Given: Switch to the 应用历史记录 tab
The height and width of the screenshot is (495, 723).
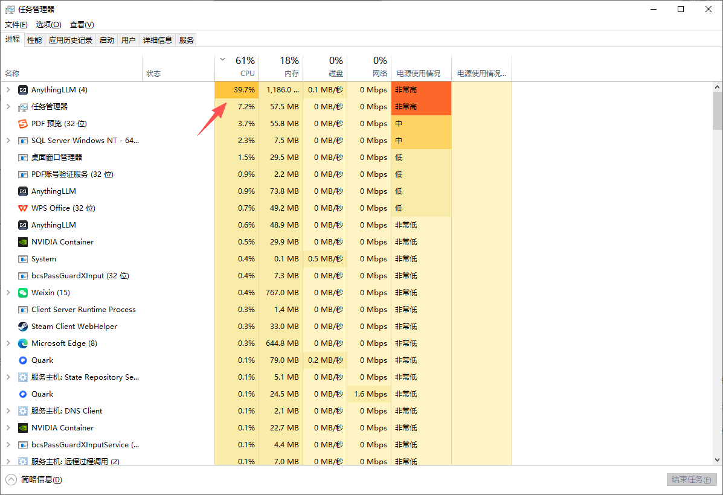Looking at the screenshot, I should (71, 40).
